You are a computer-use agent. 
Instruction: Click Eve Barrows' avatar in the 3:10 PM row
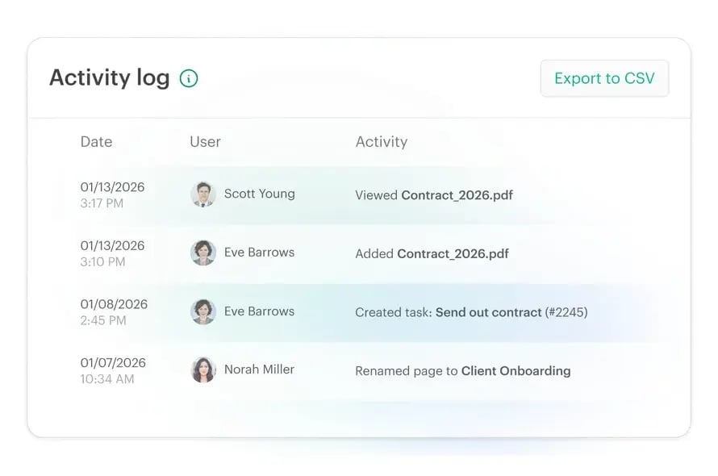pos(202,253)
